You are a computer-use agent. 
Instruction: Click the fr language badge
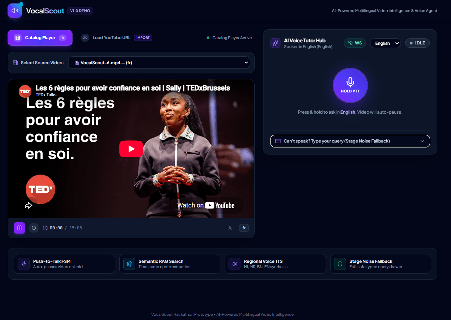pyautogui.click(x=244, y=228)
